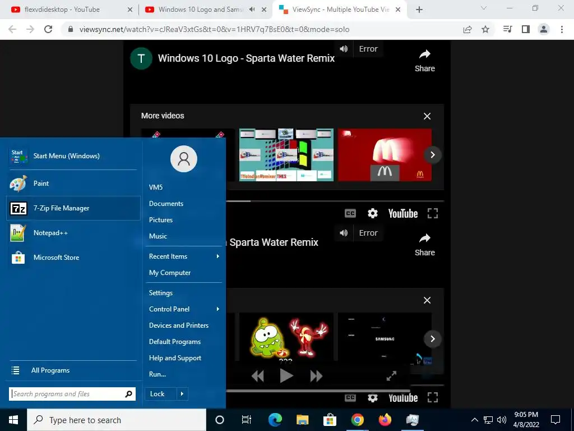Toggle mute on the top video
This screenshot has width=574, height=431.
pos(344,49)
